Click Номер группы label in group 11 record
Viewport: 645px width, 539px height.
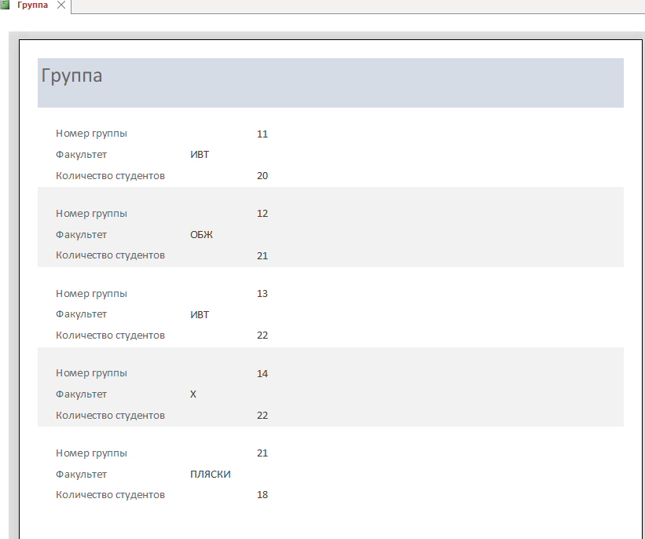91,134
